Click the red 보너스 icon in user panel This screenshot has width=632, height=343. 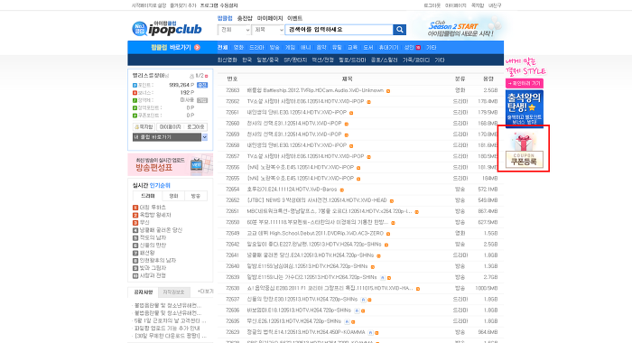135,93
